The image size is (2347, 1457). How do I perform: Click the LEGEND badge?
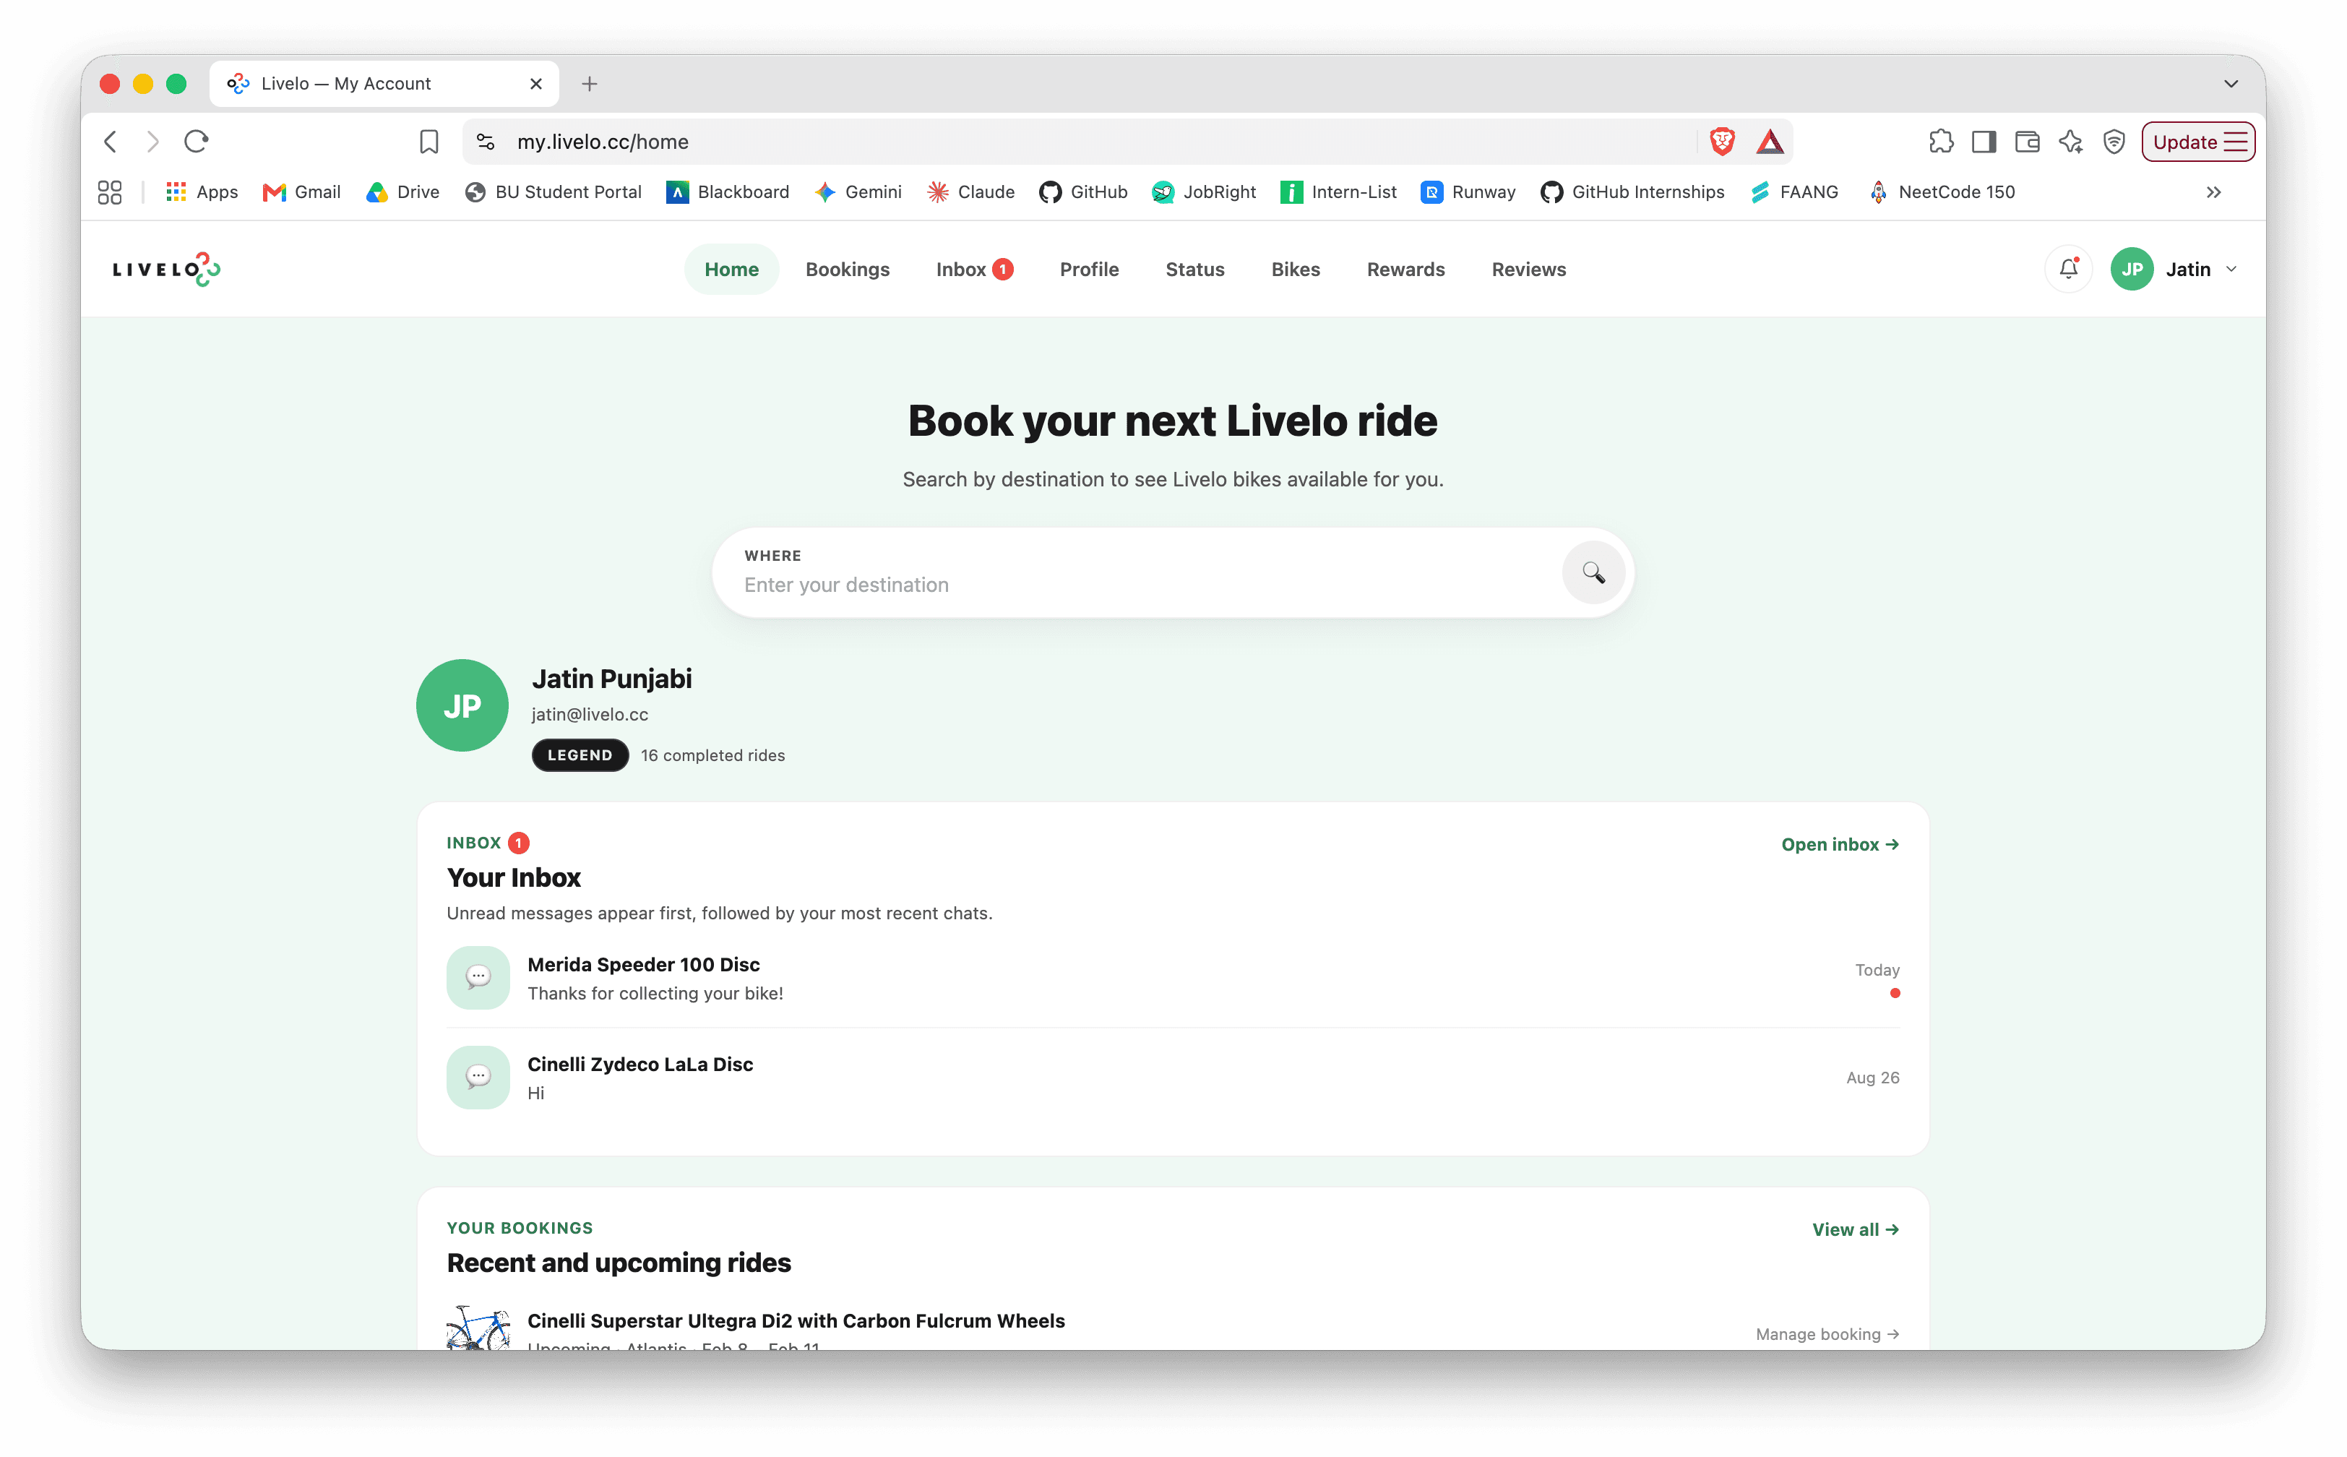(x=580, y=755)
